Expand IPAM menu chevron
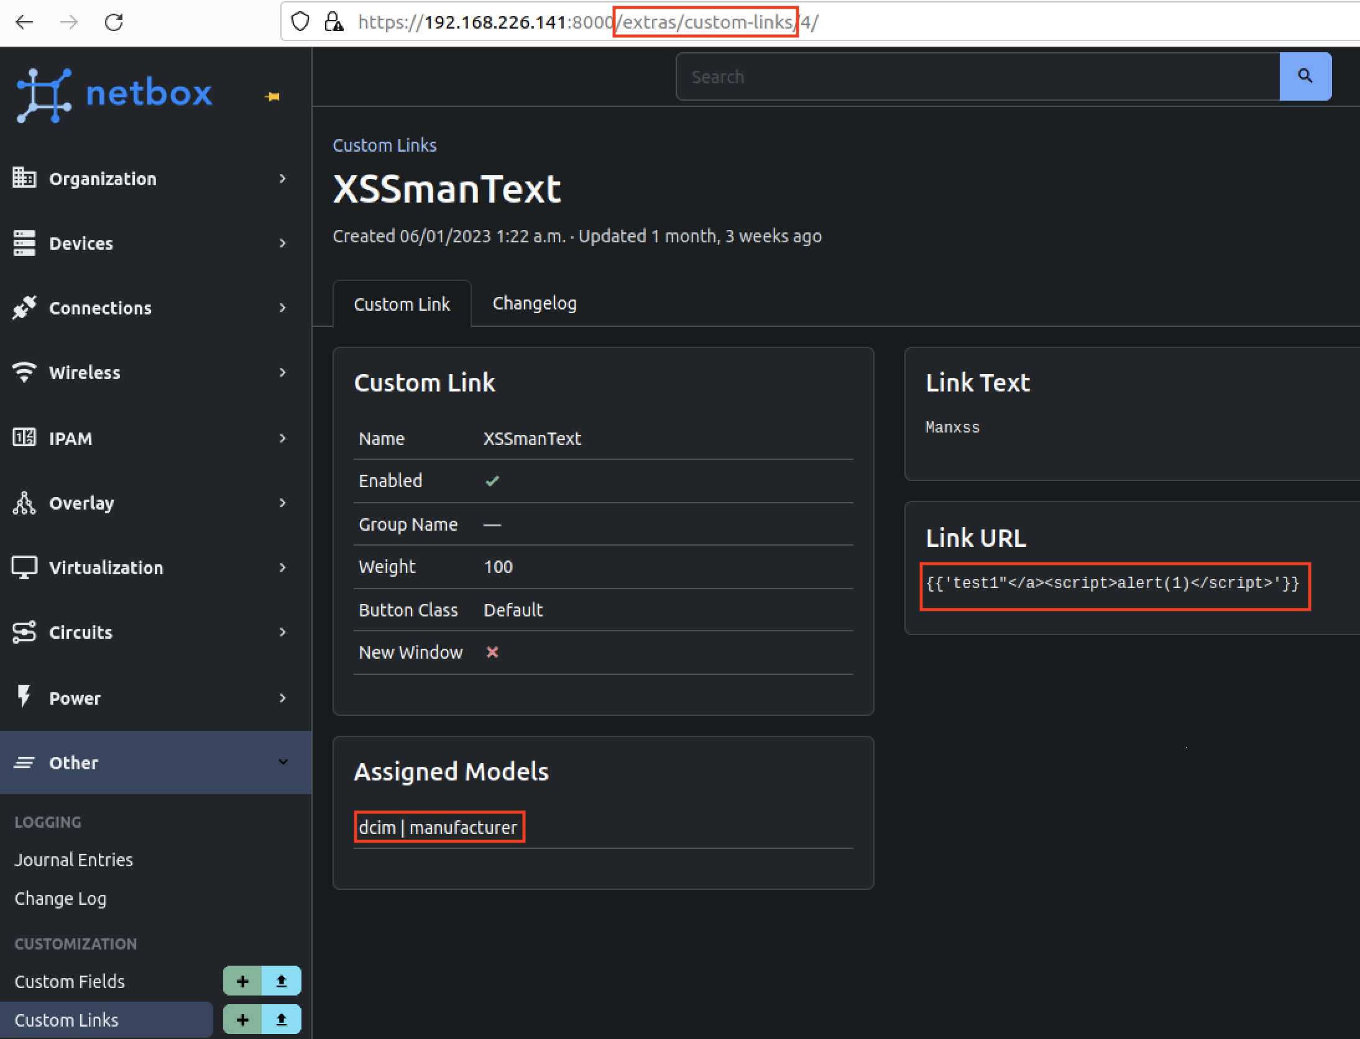1360x1039 pixels. 283,438
